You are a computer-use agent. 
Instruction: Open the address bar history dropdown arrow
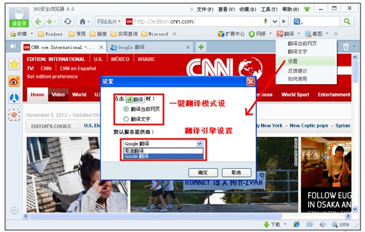point(275,22)
